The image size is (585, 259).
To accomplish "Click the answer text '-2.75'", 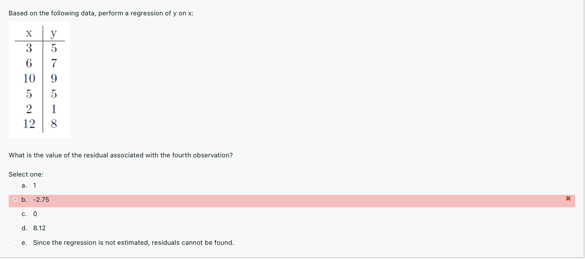I will [x=41, y=199].
